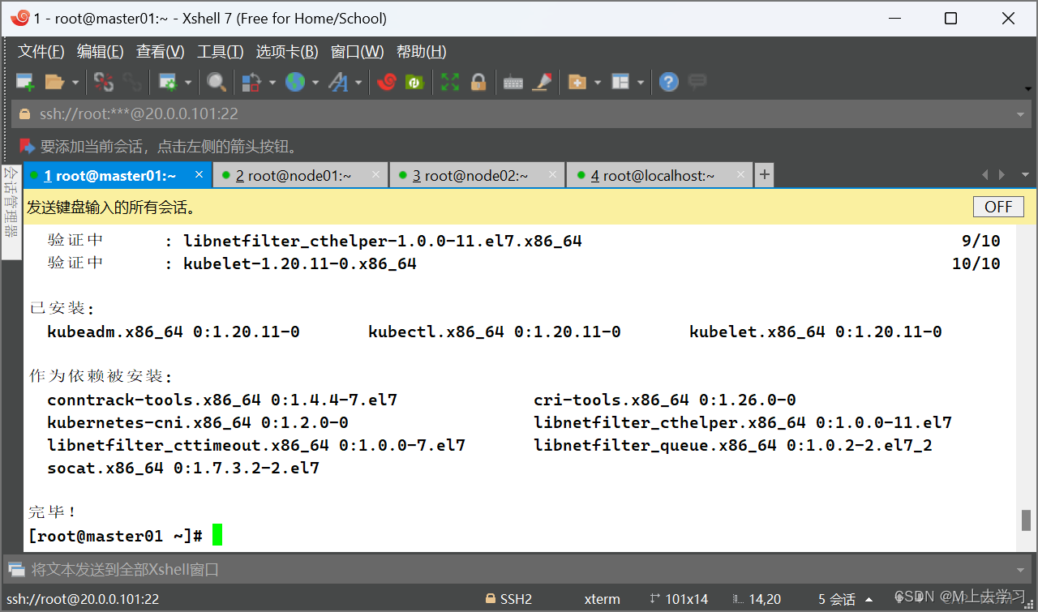
Task: Expand the globe encoding dropdown arrow
Action: pyautogui.click(x=315, y=82)
